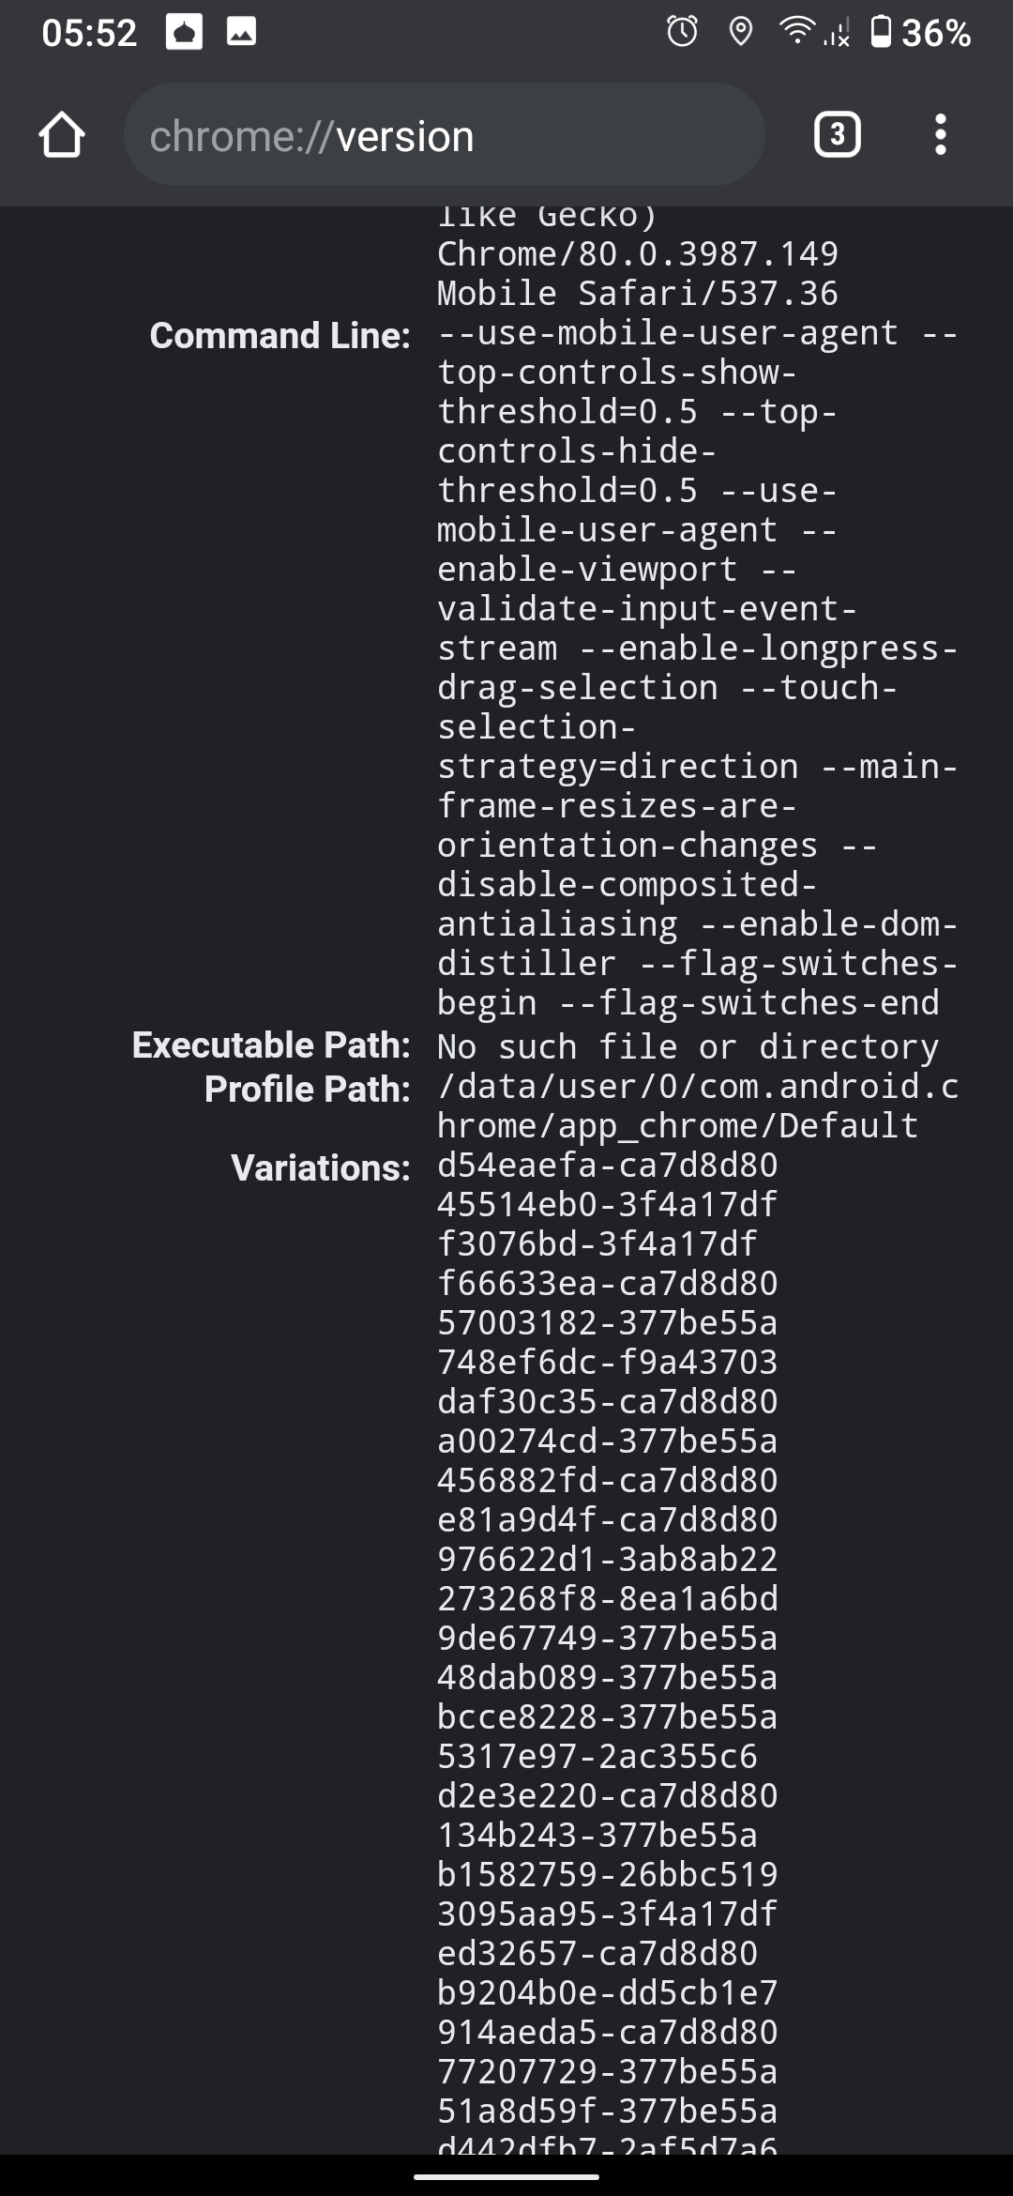Tap the first notification icon beside the clock
1013x2196 pixels.
(x=184, y=33)
